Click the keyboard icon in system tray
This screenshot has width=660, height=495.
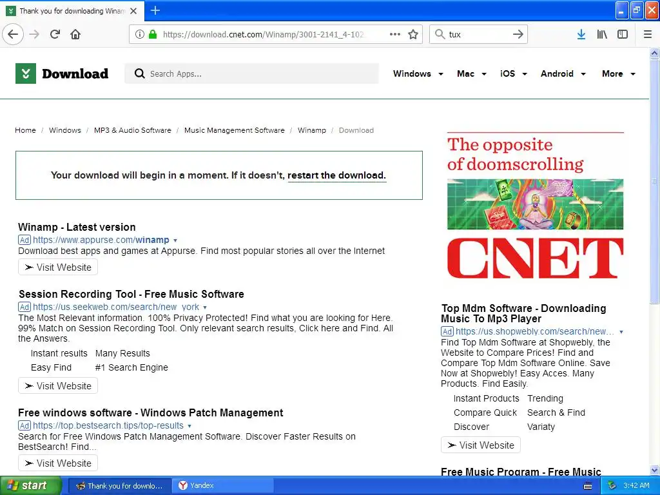[x=588, y=486]
